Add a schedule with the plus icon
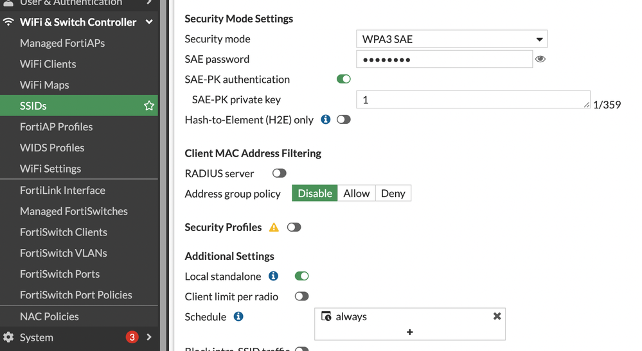 [409, 332]
